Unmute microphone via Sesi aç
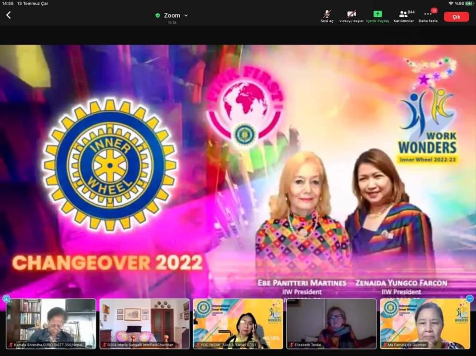Viewport: 476px width, 356px height. (327, 16)
